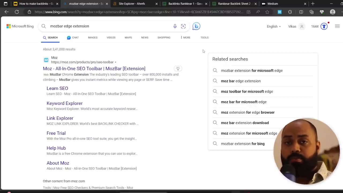343x193 pixels.
Task: Open the TOOLS search filter option
Action: (x=204, y=38)
